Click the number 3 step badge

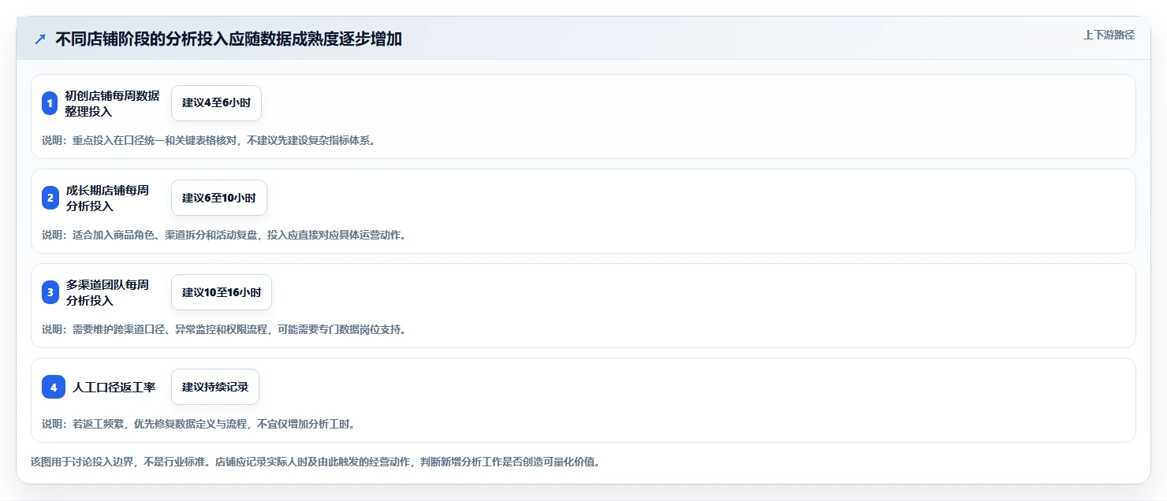click(x=50, y=292)
